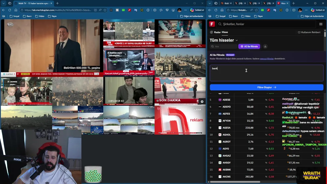Favorite the Fintables page with star icon
Viewport: 327px width, 184px height.
coord(256,10)
